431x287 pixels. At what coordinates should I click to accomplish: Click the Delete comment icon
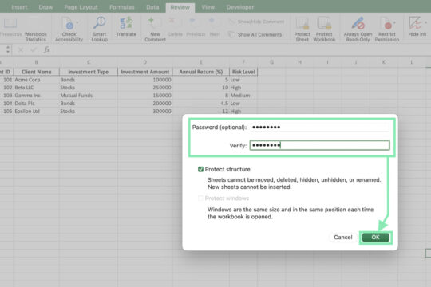click(x=175, y=27)
